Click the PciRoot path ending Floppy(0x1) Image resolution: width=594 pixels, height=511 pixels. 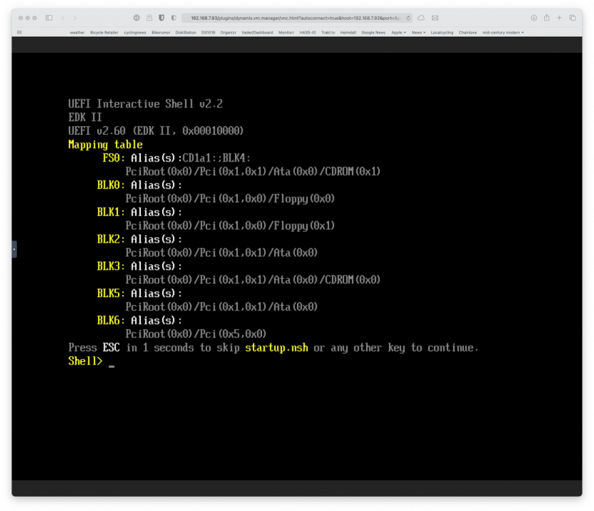pyautogui.click(x=230, y=226)
